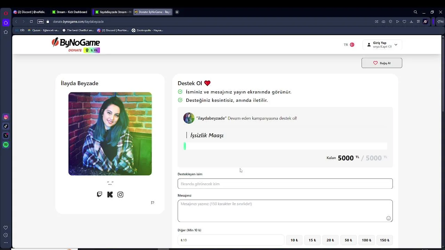Viewport: 445px width, 250px height.
Task: Open the Zootropolis bookmark
Action: (x=147, y=30)
